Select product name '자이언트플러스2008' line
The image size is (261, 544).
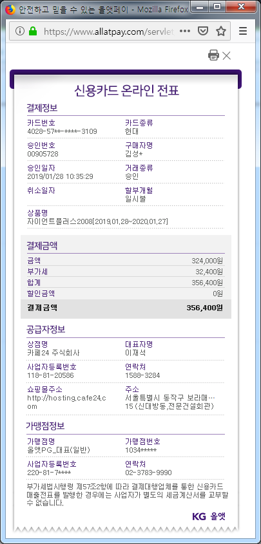[97, 221]
